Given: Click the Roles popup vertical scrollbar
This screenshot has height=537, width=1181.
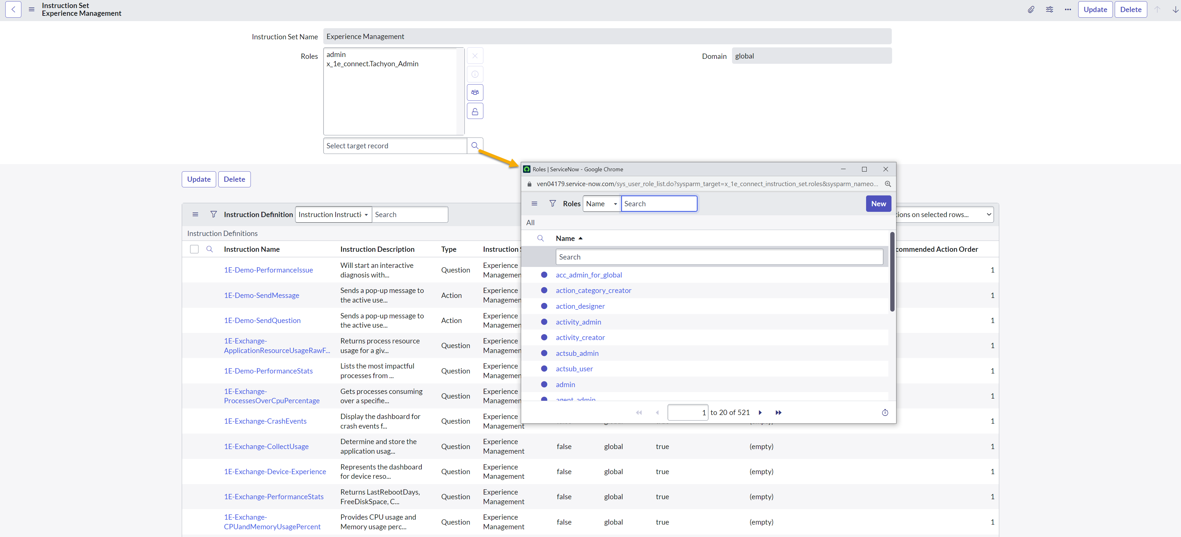Looking at the screenshot, I should click(892, 272).
